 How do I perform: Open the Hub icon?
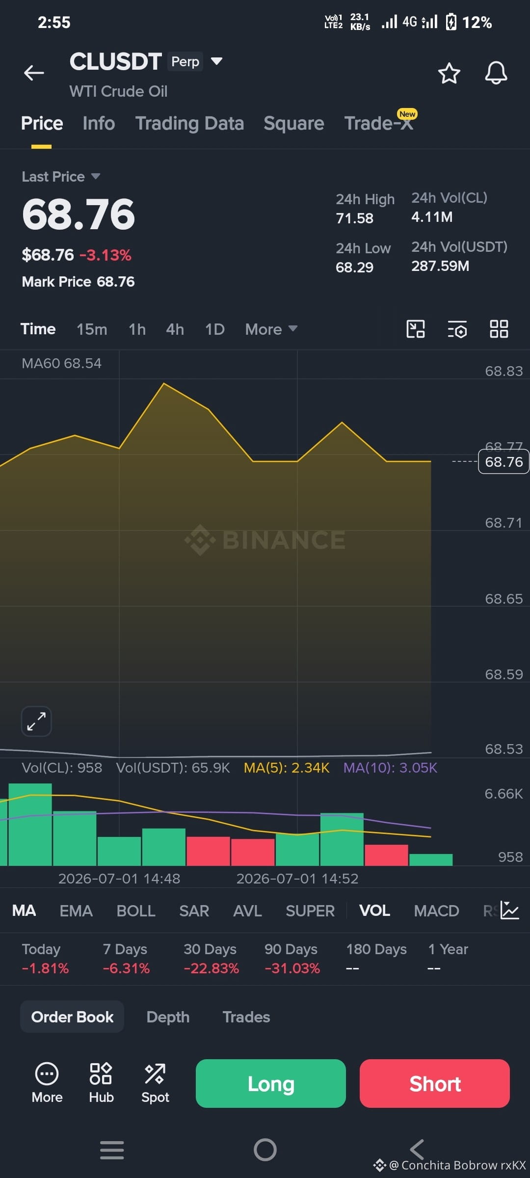[x=101, y=1084]
